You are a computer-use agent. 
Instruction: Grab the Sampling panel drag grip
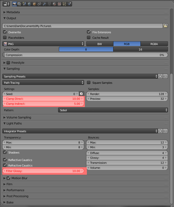[x=166, y=69]
